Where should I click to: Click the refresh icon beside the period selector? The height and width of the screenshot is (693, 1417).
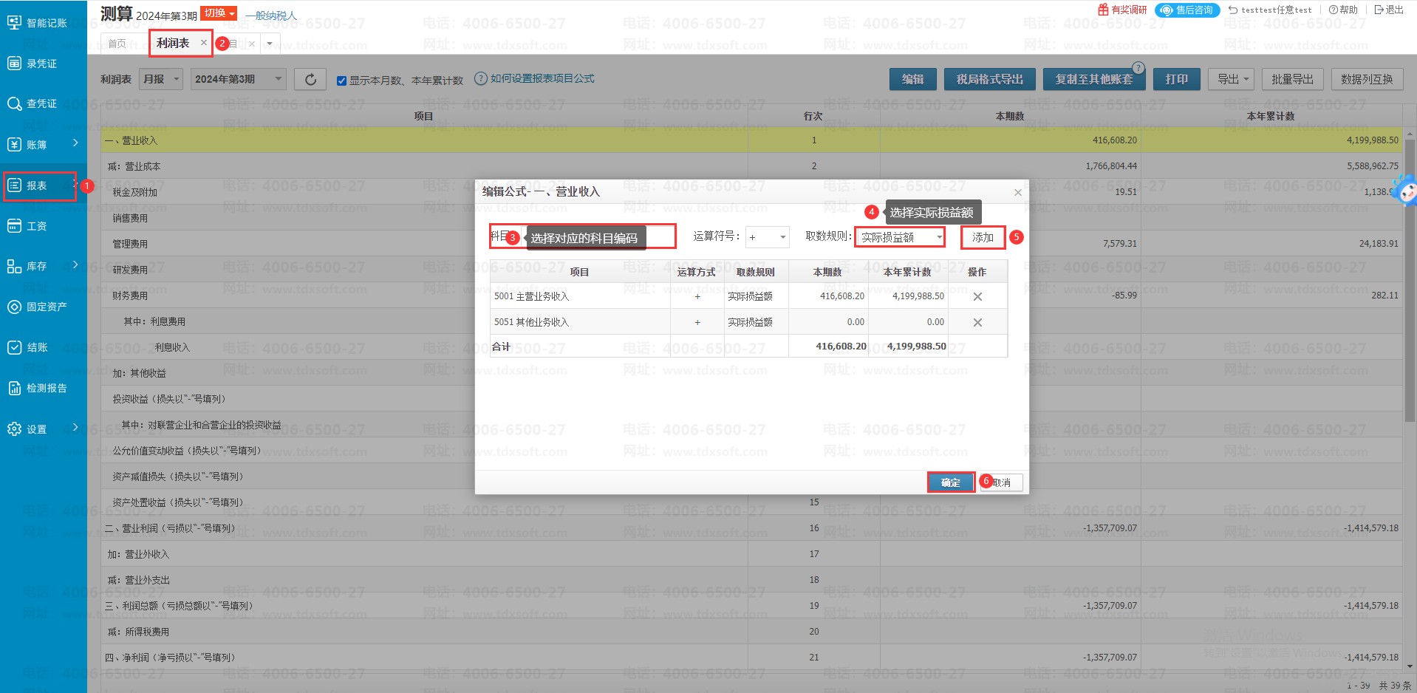[x=310, y=79]
